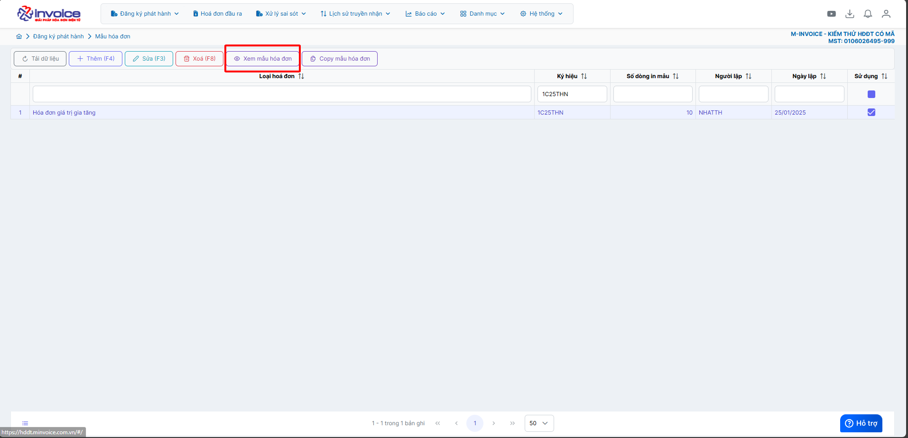The image size is (908, 438).
Task: Click Mẫu hóa đơn breadcrumb
Action: click(112, 36)
